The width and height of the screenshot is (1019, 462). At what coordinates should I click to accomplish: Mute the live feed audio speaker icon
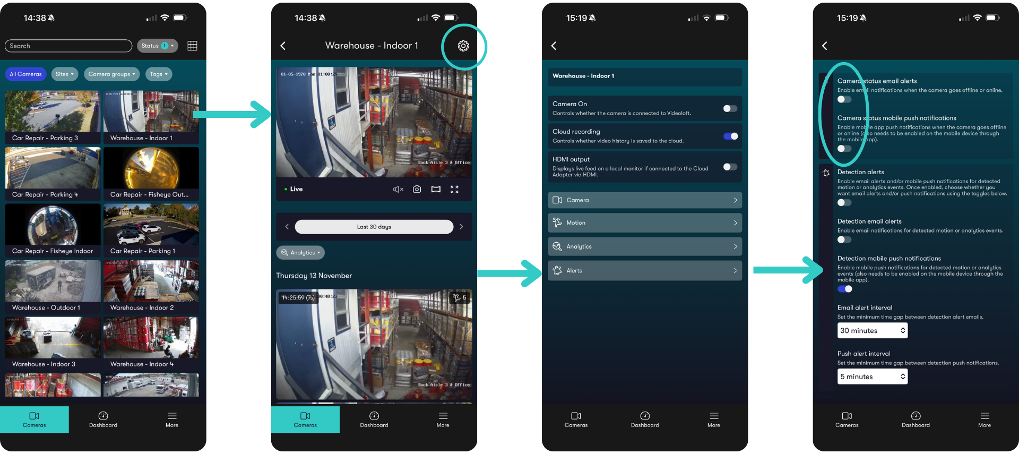click(x=398, y=189)
